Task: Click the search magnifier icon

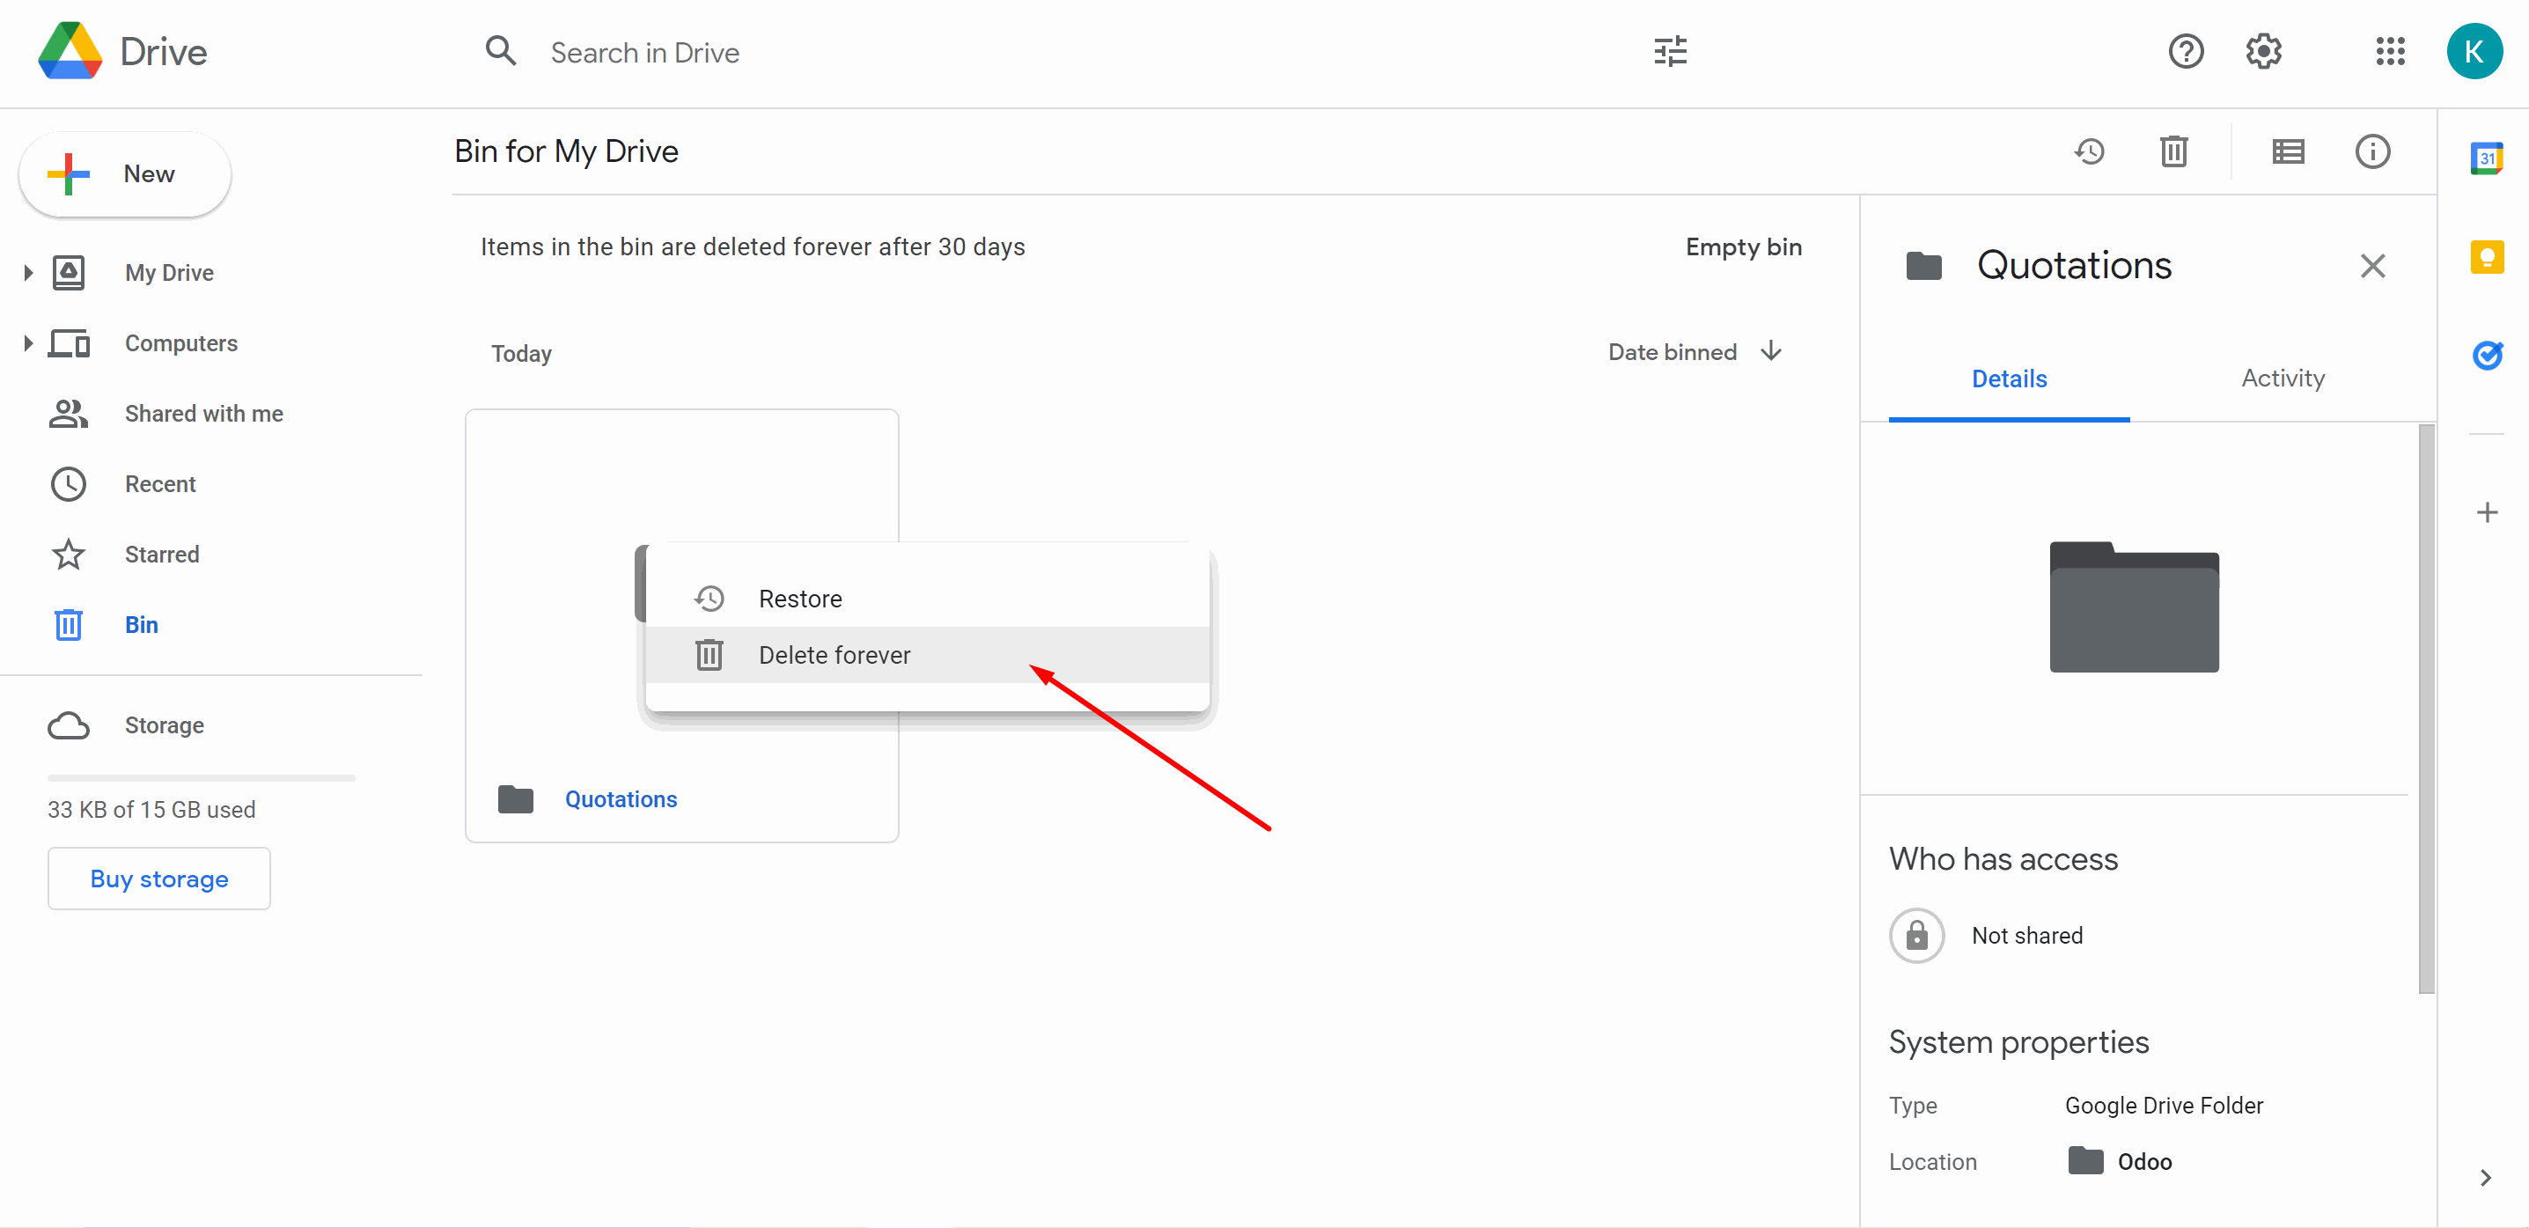Action: coord(501,51)
